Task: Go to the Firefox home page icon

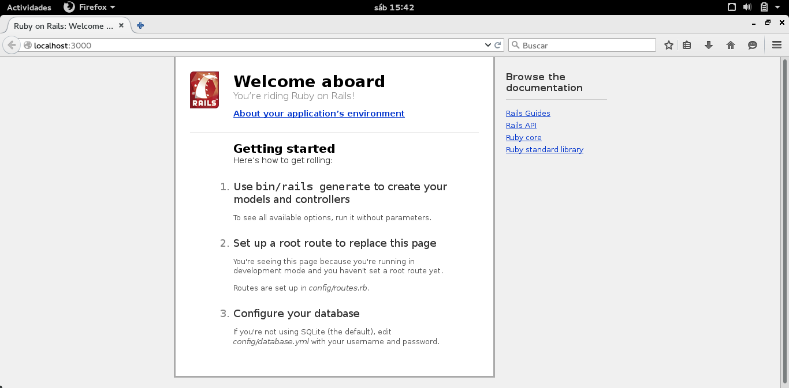Action: (731, 45)
